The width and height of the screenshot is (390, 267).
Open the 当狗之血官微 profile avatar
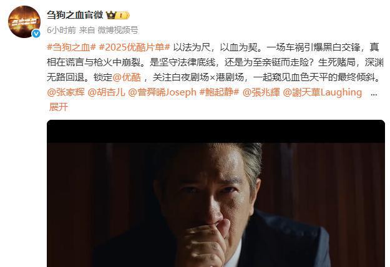pos(24,22)
